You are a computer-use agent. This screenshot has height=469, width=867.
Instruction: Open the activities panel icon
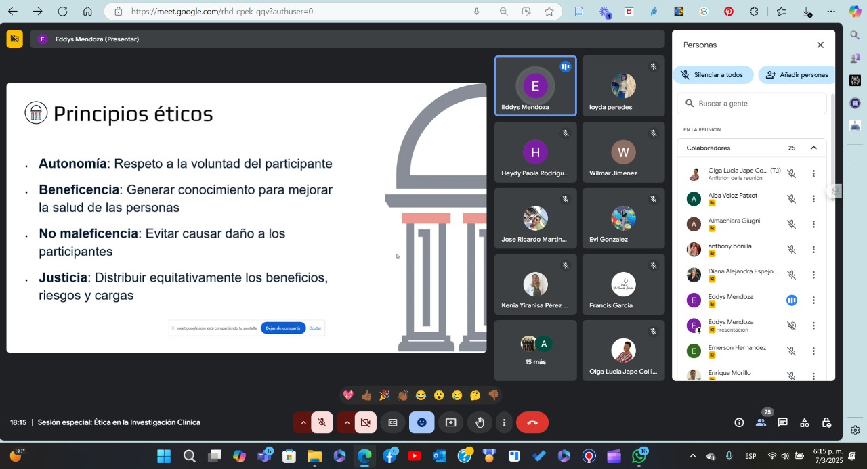tap(804, 422)
